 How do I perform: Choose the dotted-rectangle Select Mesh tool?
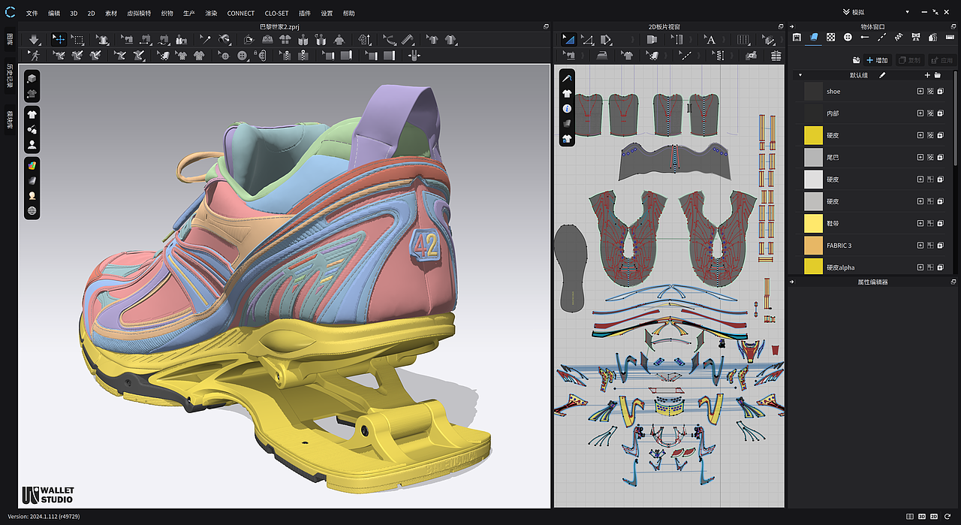(x=77, y=40)
